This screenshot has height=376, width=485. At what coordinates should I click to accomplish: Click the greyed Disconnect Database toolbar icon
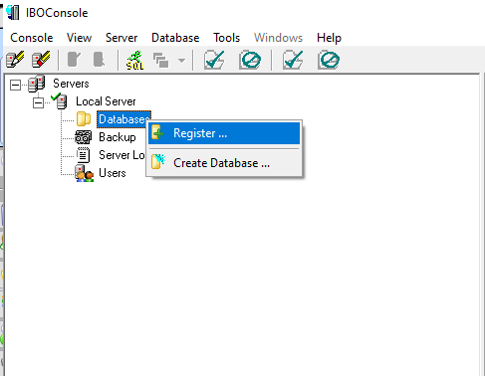[x=99, y=60]
